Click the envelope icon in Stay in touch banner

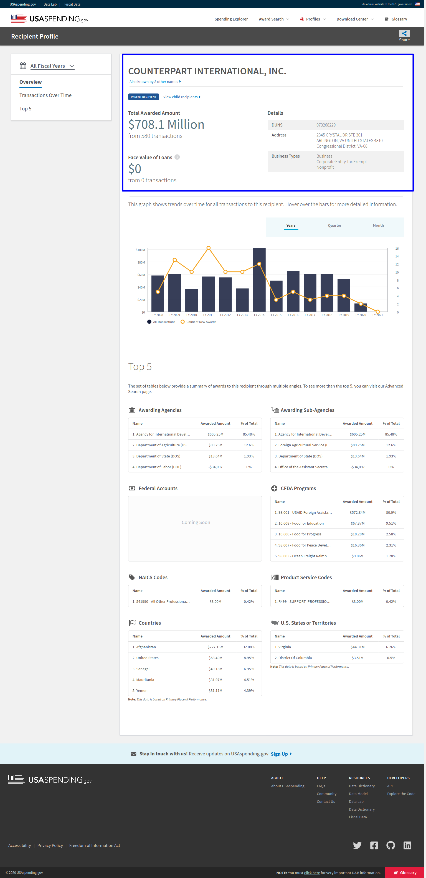click(134, 754)
